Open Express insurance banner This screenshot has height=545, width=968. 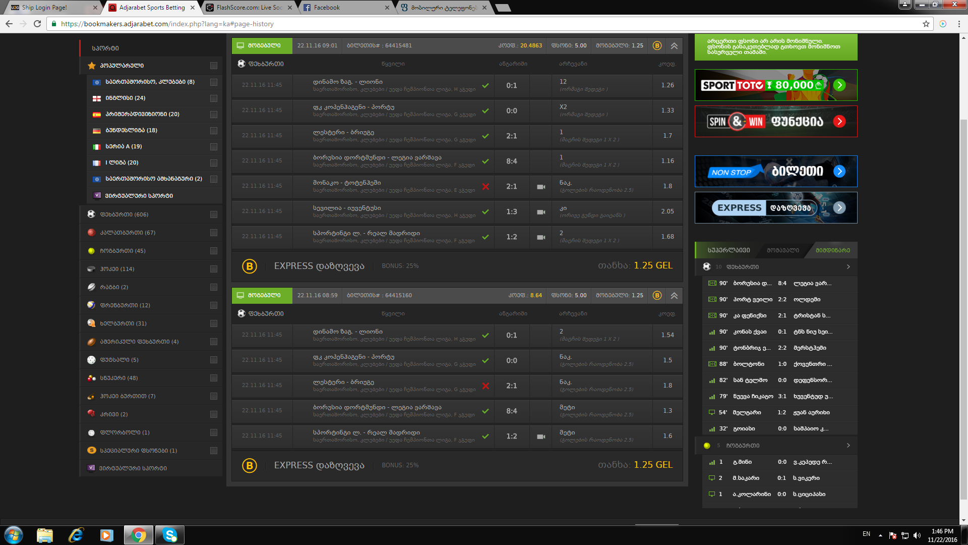tap(775, 208)
